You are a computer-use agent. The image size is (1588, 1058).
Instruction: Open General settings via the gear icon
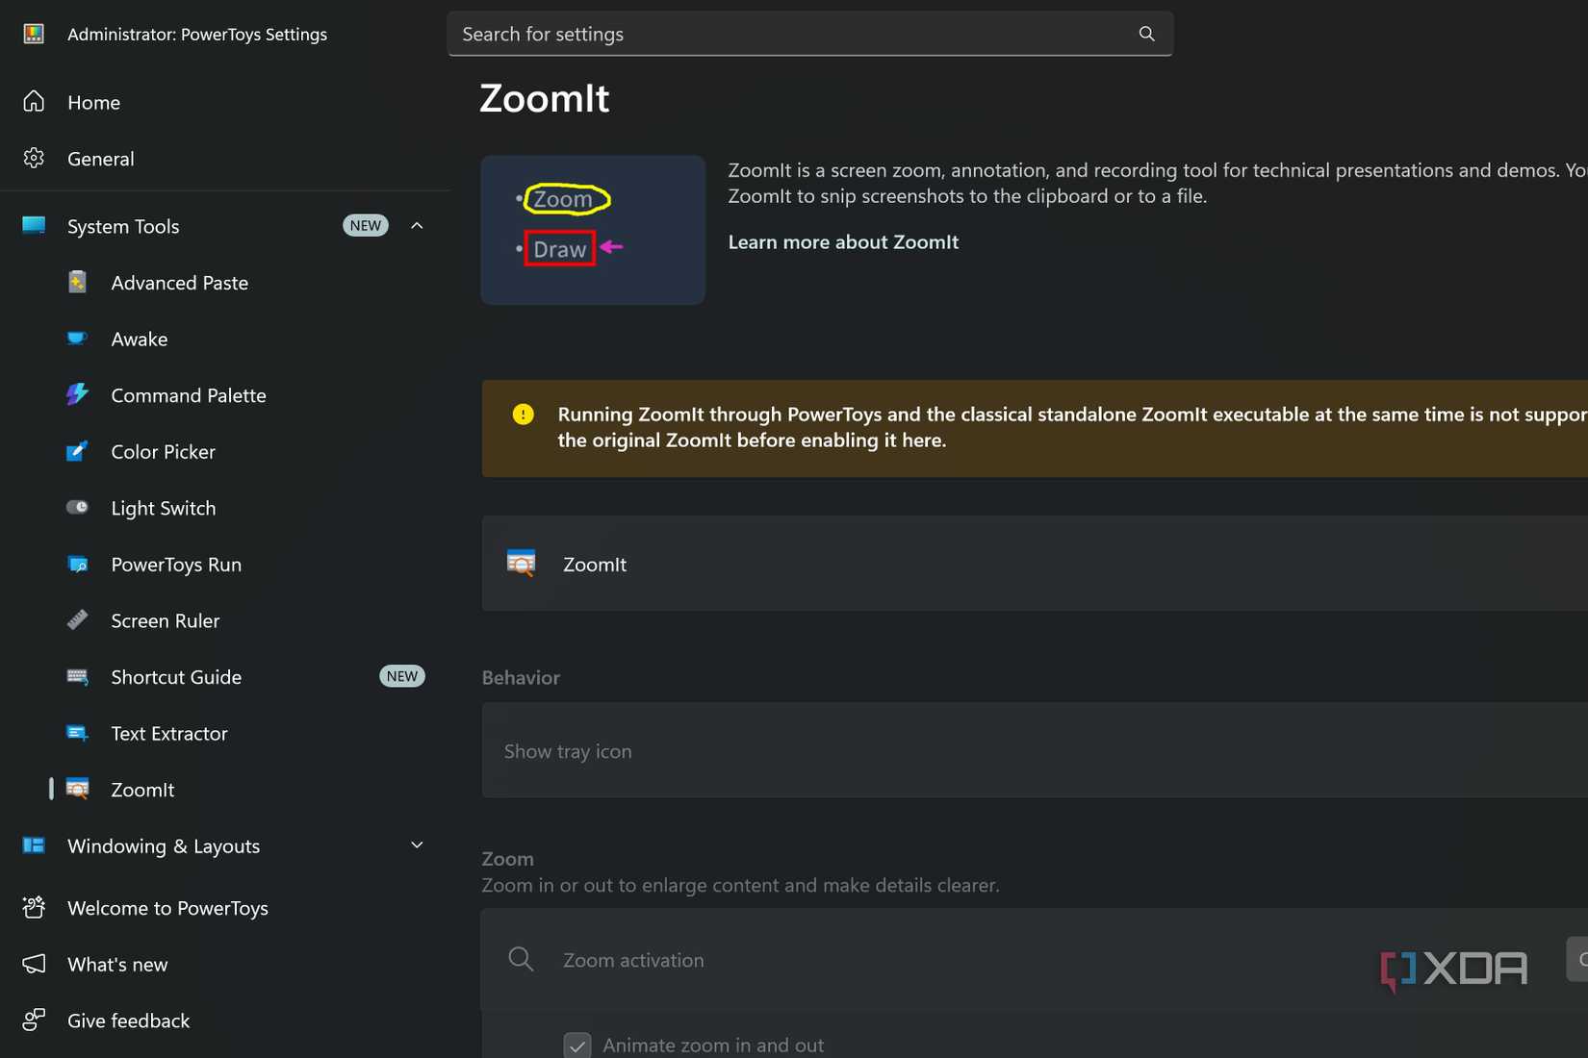[x=34, y=159]
